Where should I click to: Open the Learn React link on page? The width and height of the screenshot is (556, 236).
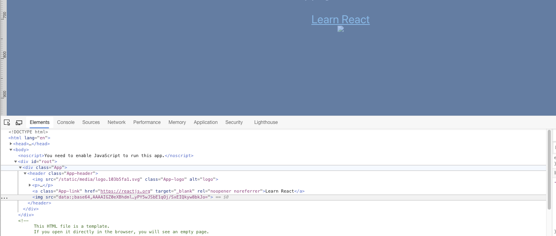click(340, 19)
